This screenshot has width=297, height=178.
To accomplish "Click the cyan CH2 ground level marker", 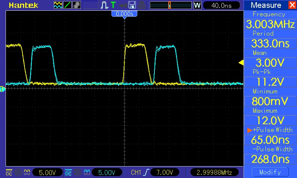I will (x=3, y=89).
